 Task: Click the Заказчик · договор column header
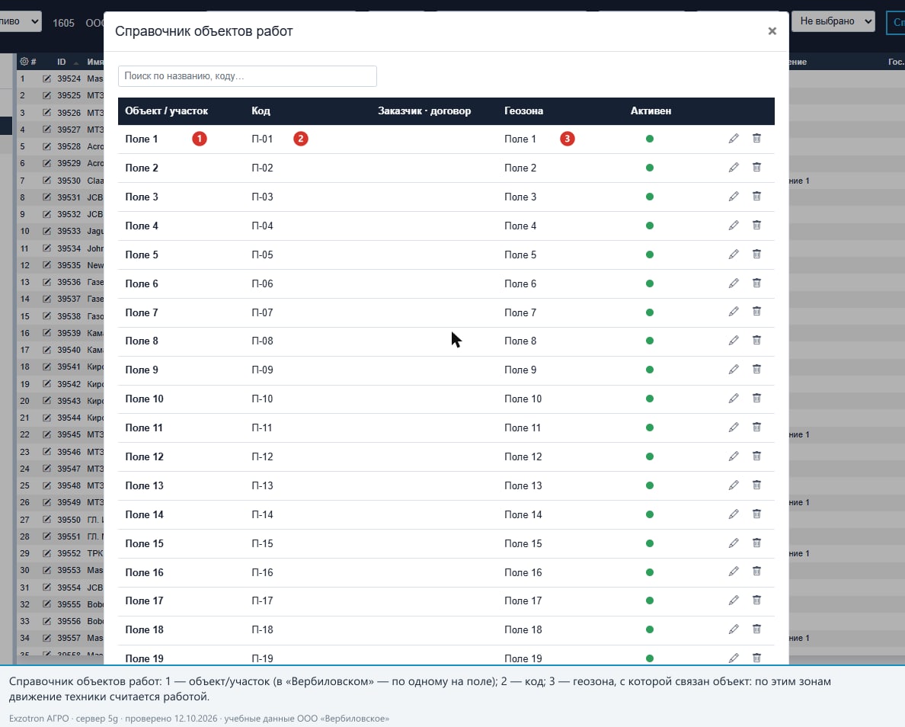coord(425,110)
